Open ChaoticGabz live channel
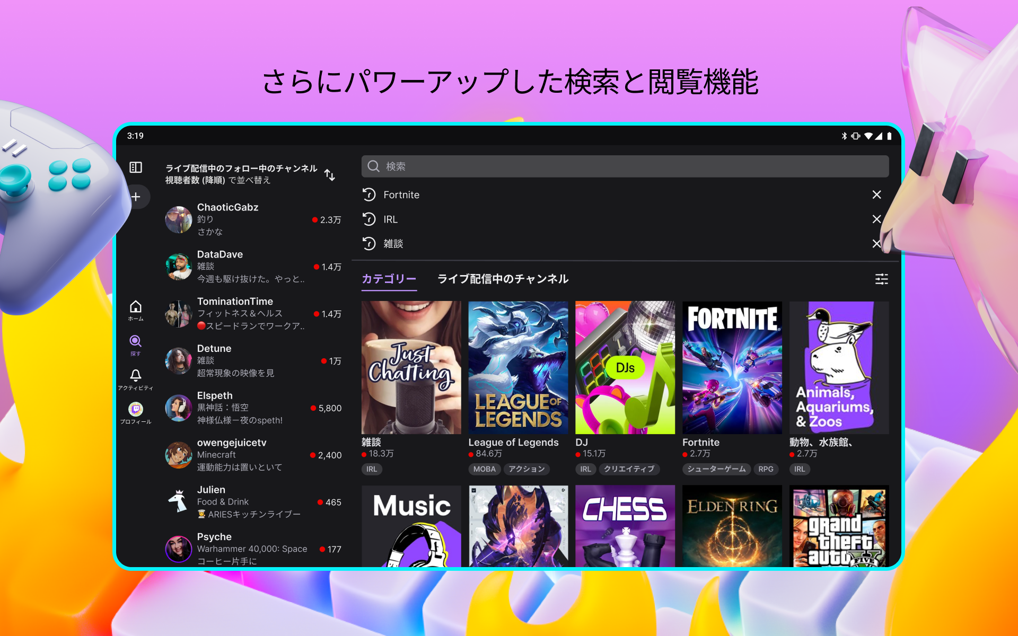 click(253, 219)
